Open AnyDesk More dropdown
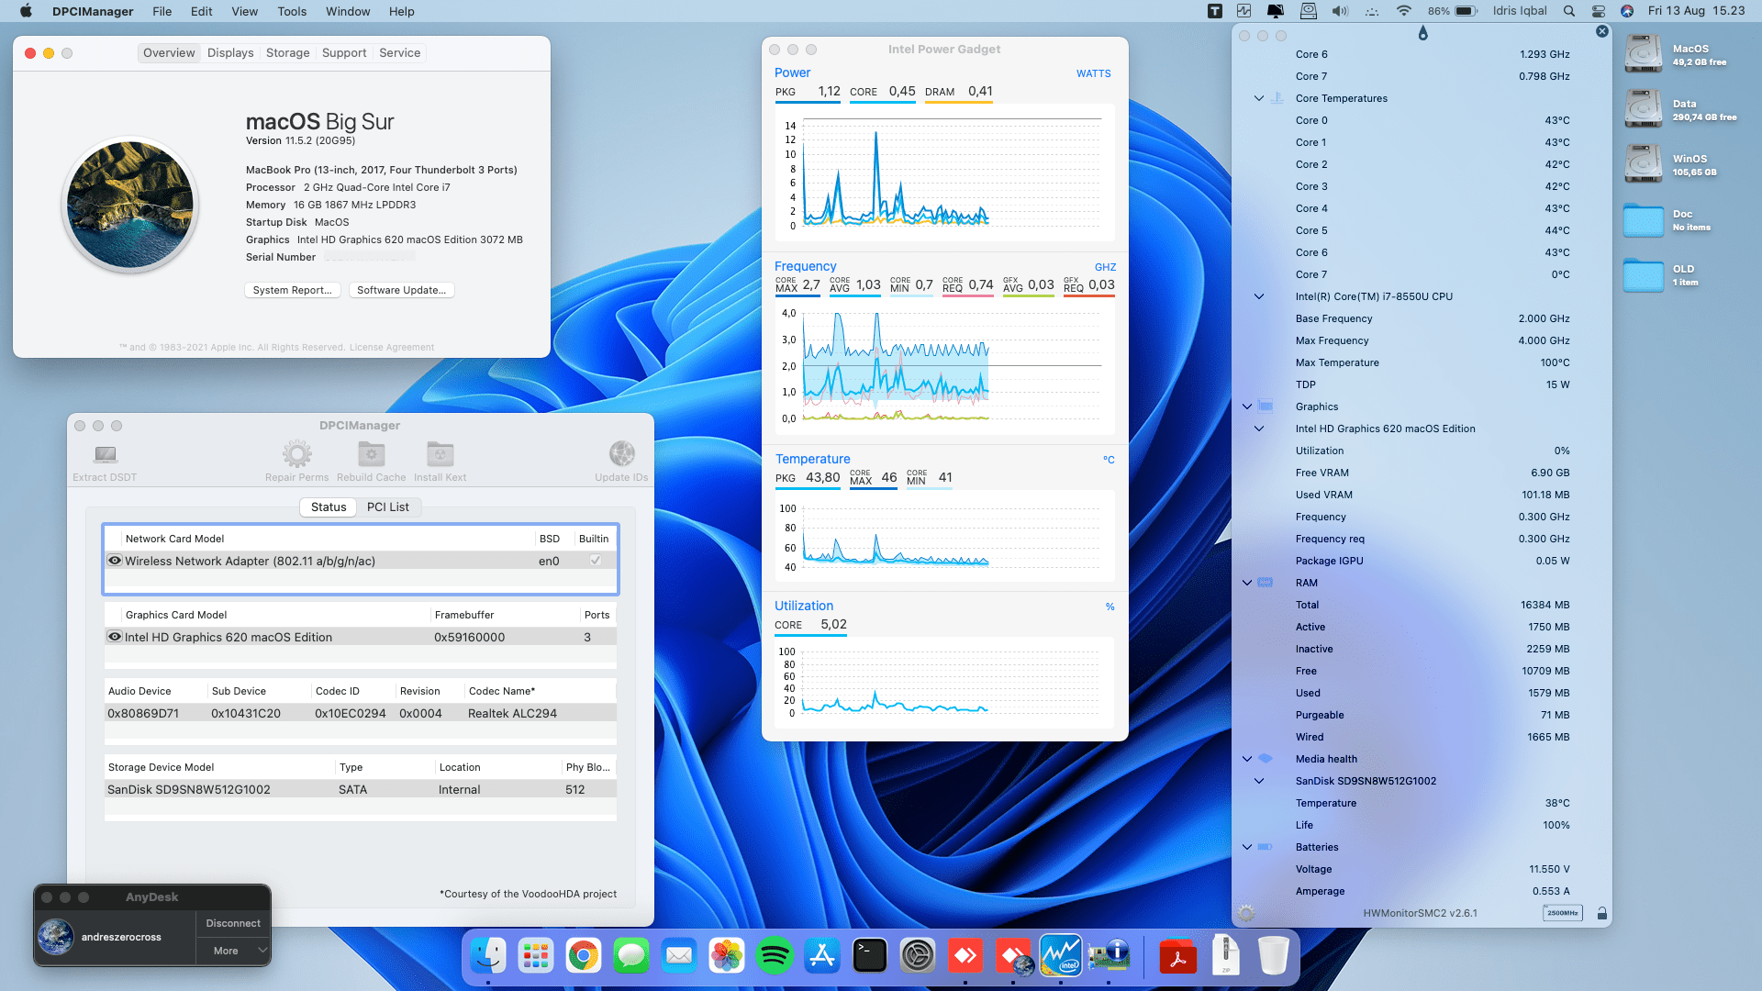 coord(233,951)
